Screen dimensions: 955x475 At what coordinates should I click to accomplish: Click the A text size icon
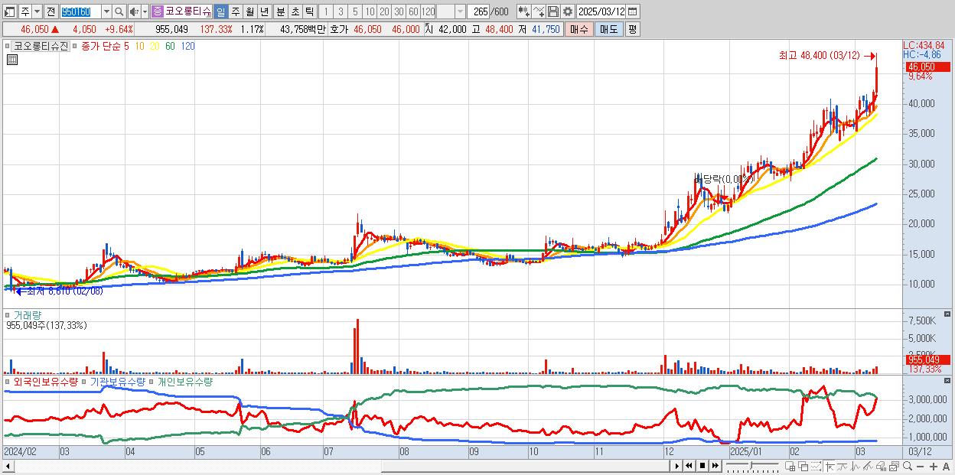coord(947,466)
